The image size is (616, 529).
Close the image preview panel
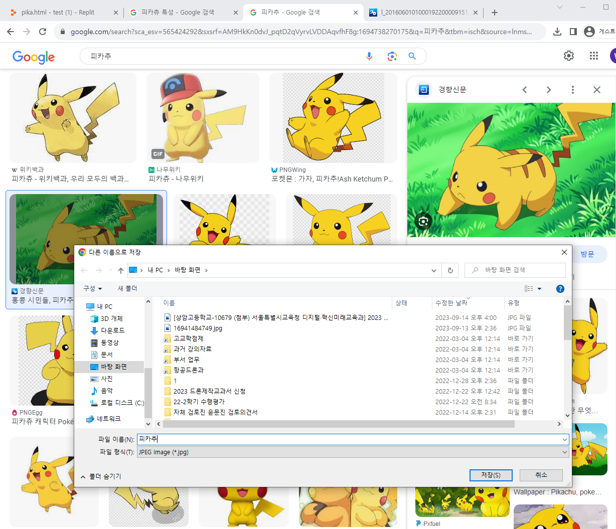(596, 90)
